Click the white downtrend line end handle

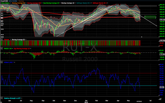tap(157, 26)
